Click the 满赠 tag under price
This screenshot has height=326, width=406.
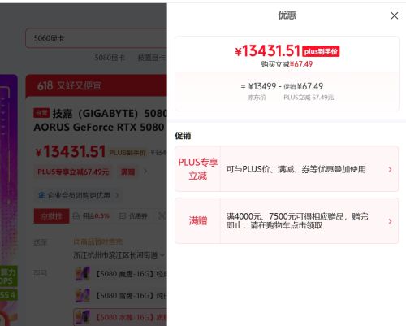click(127, 172)
